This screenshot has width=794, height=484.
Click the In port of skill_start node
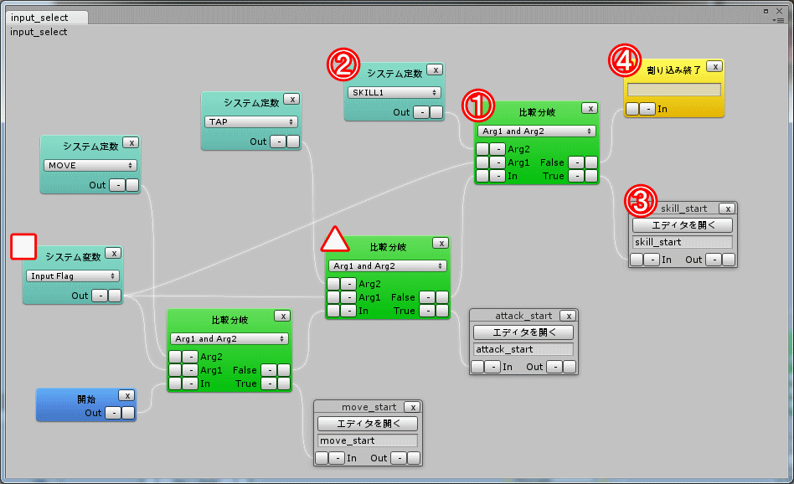click(x=637, y=260)
